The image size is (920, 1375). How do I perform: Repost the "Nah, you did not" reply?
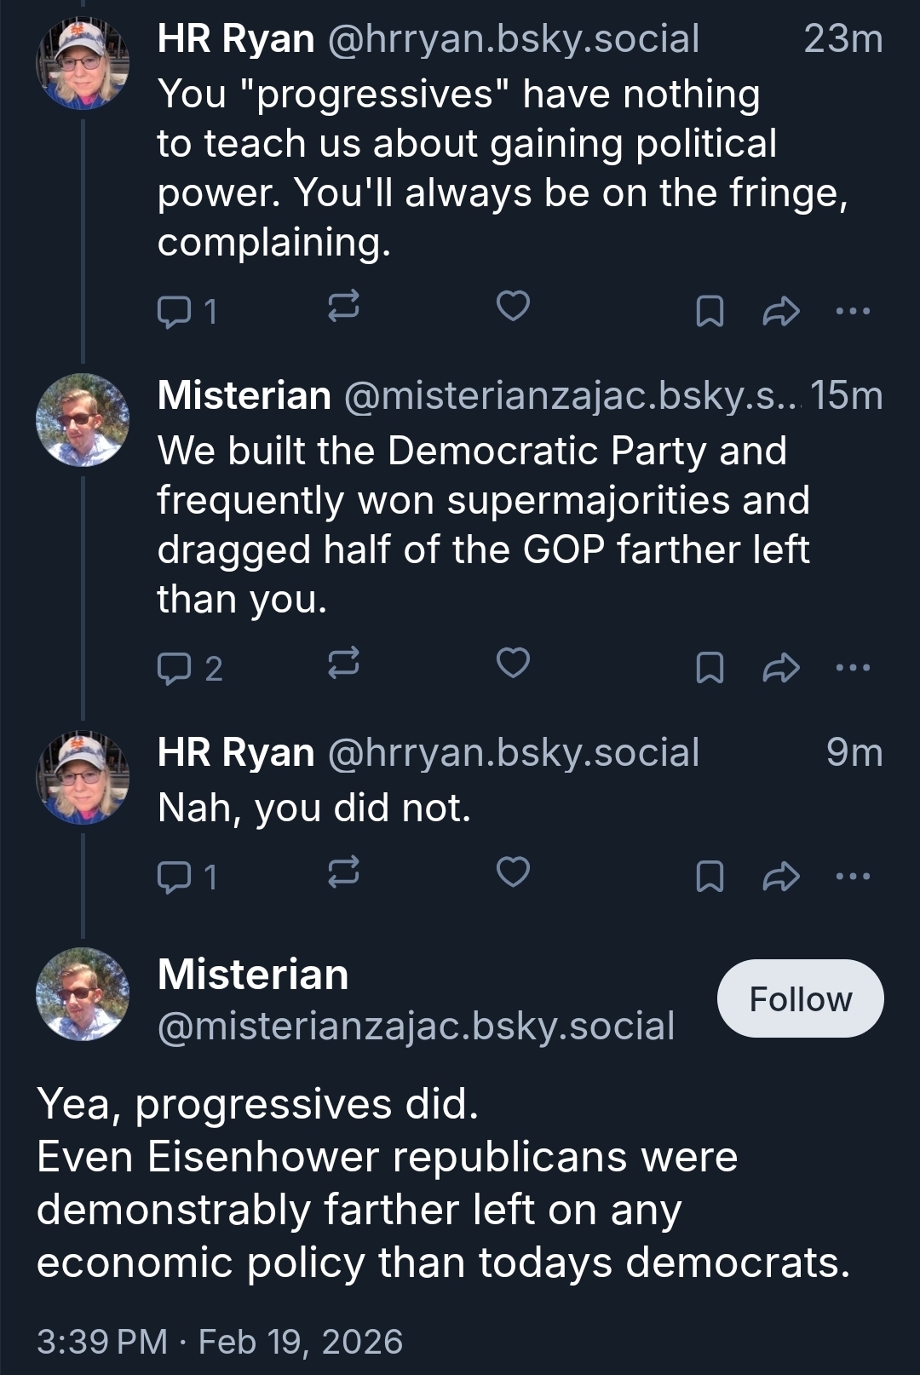pos(343,873)
